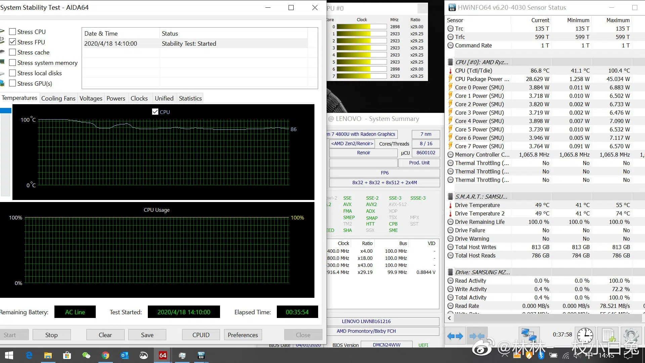Click the Renoir button in System Summary
Image resolution: width=645 pixels, height=363 pixels.
pos(363,153)
